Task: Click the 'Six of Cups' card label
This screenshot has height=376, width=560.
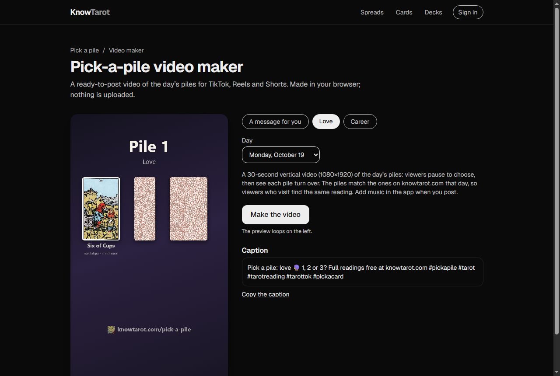Action: pos(101,246)
